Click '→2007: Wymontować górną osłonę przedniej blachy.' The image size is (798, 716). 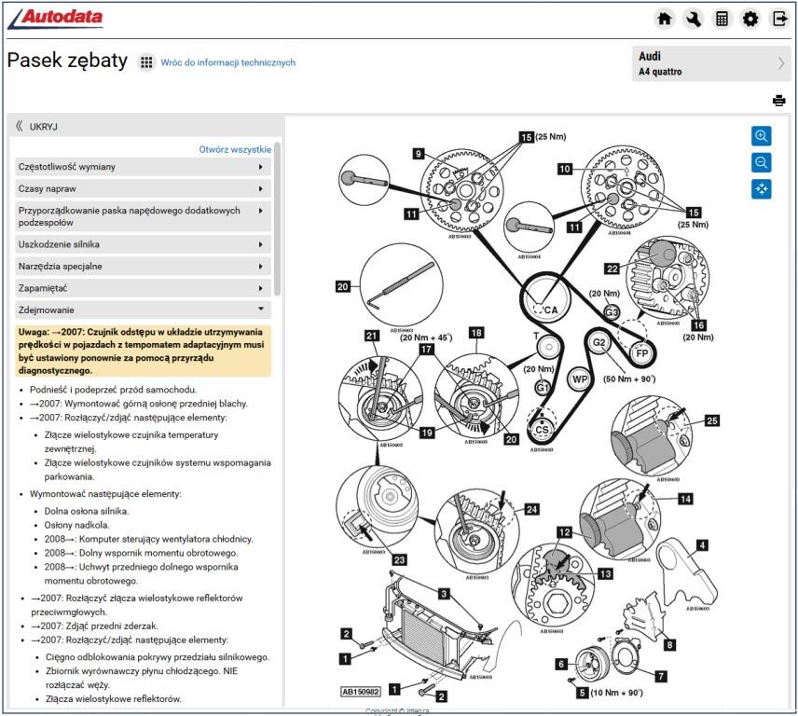tap(138, 404)
